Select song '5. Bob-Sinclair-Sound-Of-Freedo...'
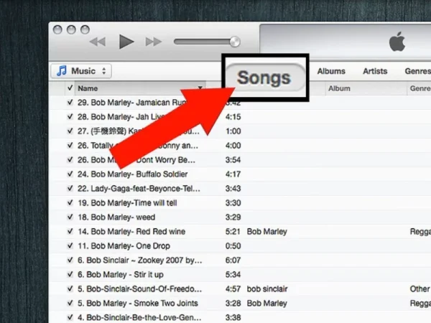This screenshot has height=323, width=431. (139, 289)
